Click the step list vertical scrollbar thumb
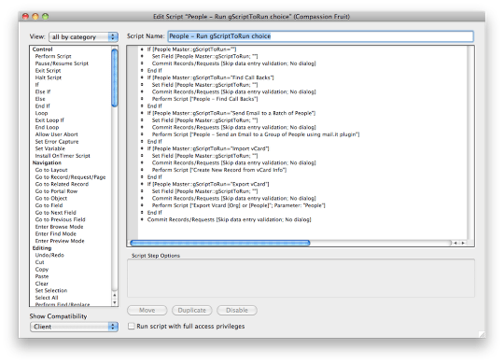The height and width of the screenshot is (364, 504). pos(115,77)
